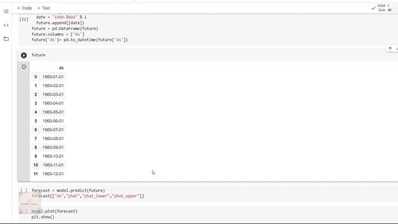Open the RAM and Disk usage indicator

[387, 8]
